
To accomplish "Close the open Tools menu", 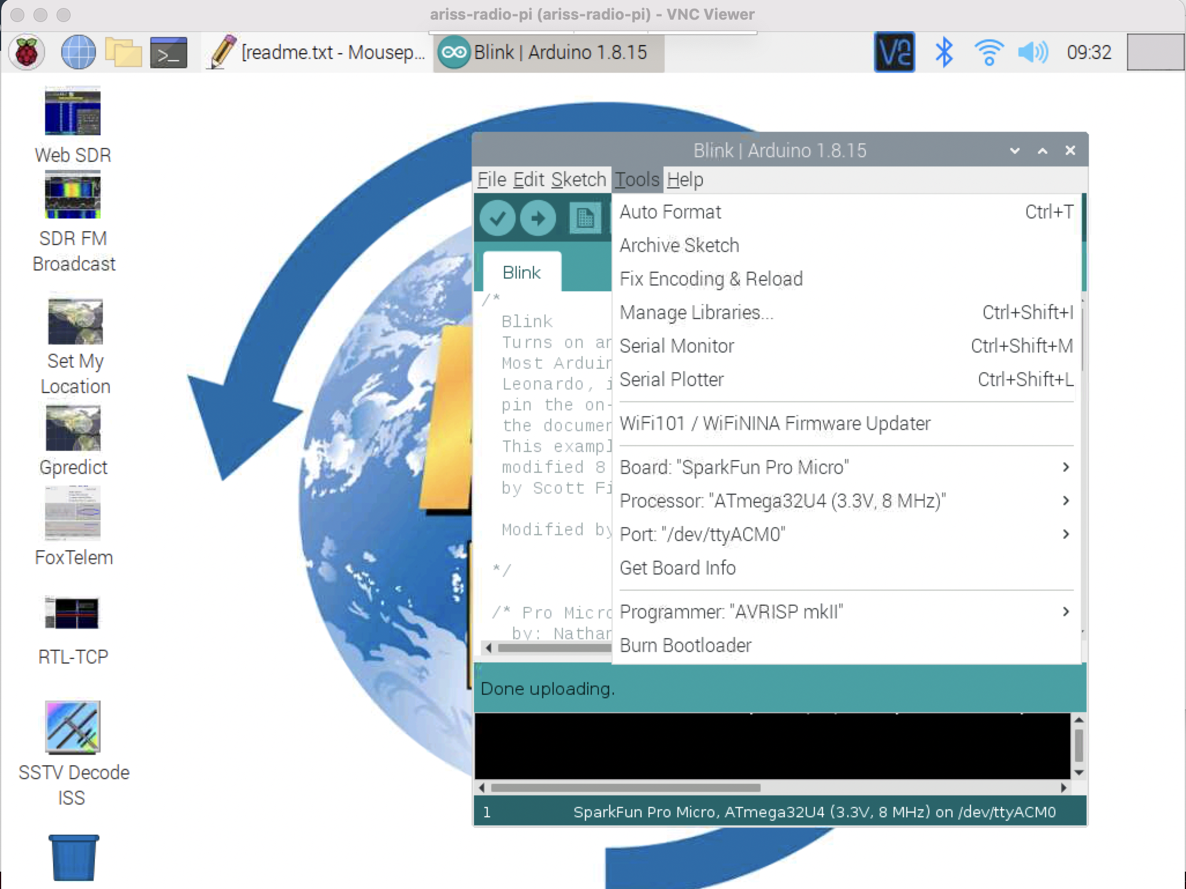I will pyautogui.click(x=637, y=180).
